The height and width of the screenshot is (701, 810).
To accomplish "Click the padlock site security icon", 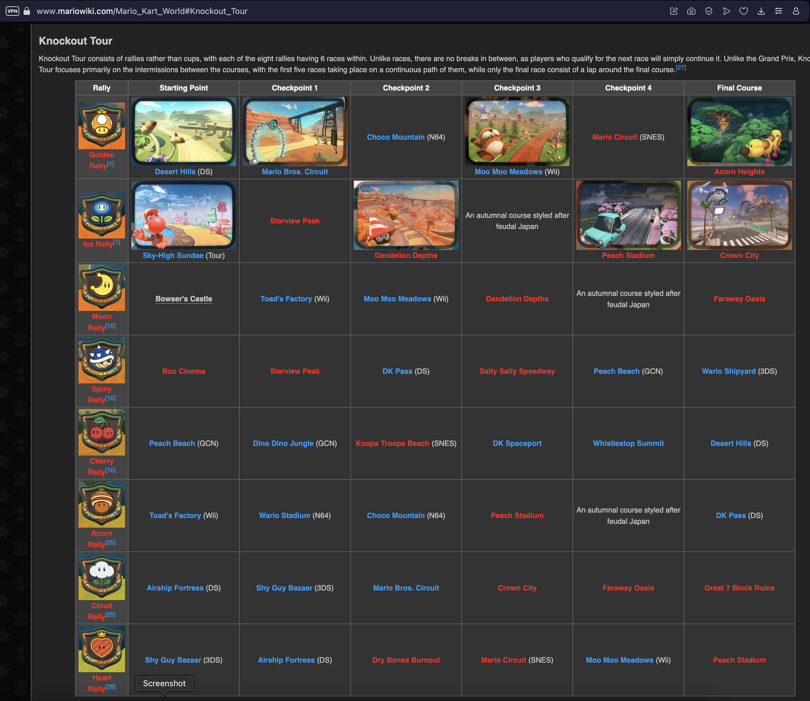I will click(27, 11).
